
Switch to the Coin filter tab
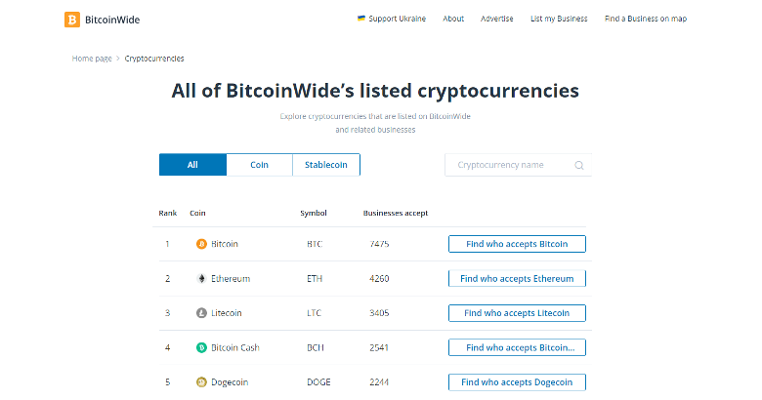tap(259, 165)
